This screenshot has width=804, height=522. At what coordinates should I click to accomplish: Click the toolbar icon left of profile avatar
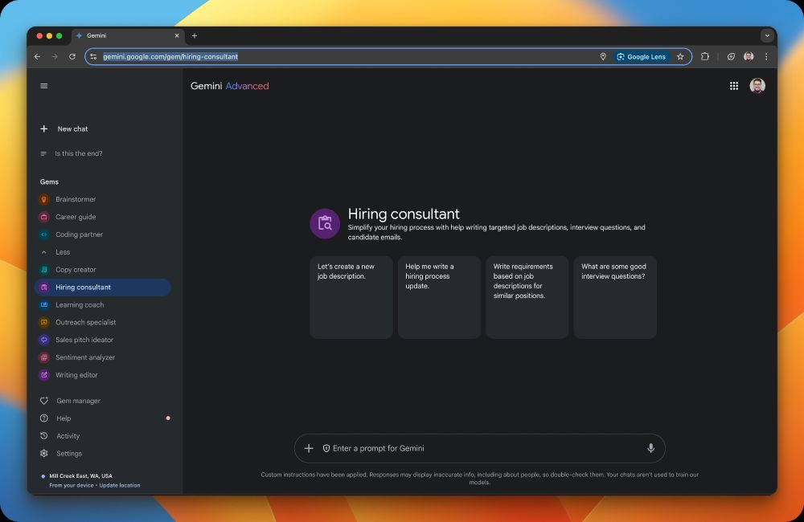731,57
